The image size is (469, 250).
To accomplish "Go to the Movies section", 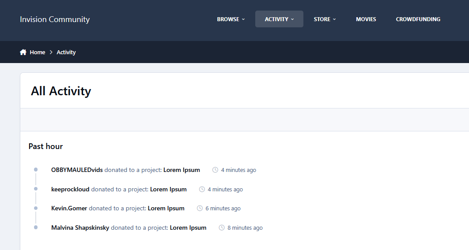I will coord(366,19).
